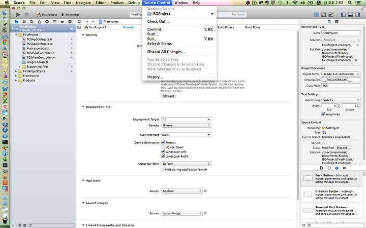Go forward in the editor jump bar
Image resolution: width=366 pixels, height=228 pixels.
point(93,22)
